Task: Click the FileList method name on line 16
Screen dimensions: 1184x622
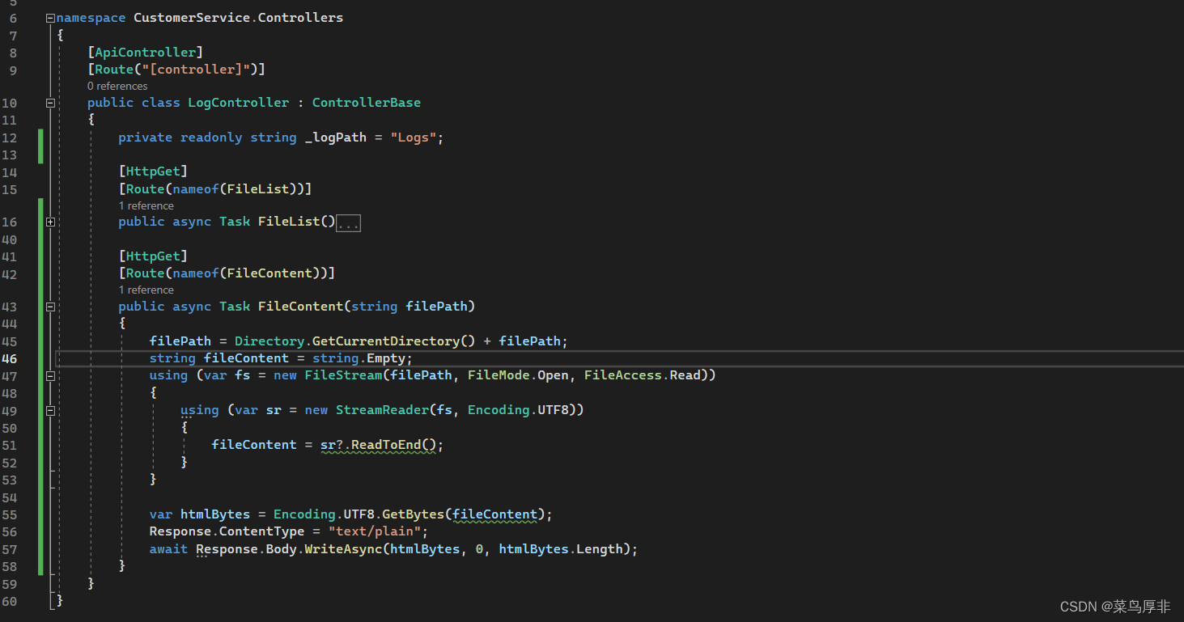Action: click(x=289, y=222)
